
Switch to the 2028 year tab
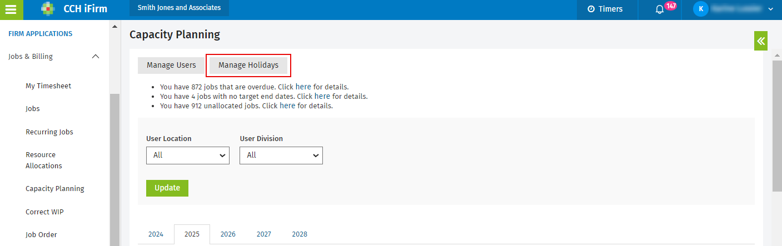tap(300, 234)
